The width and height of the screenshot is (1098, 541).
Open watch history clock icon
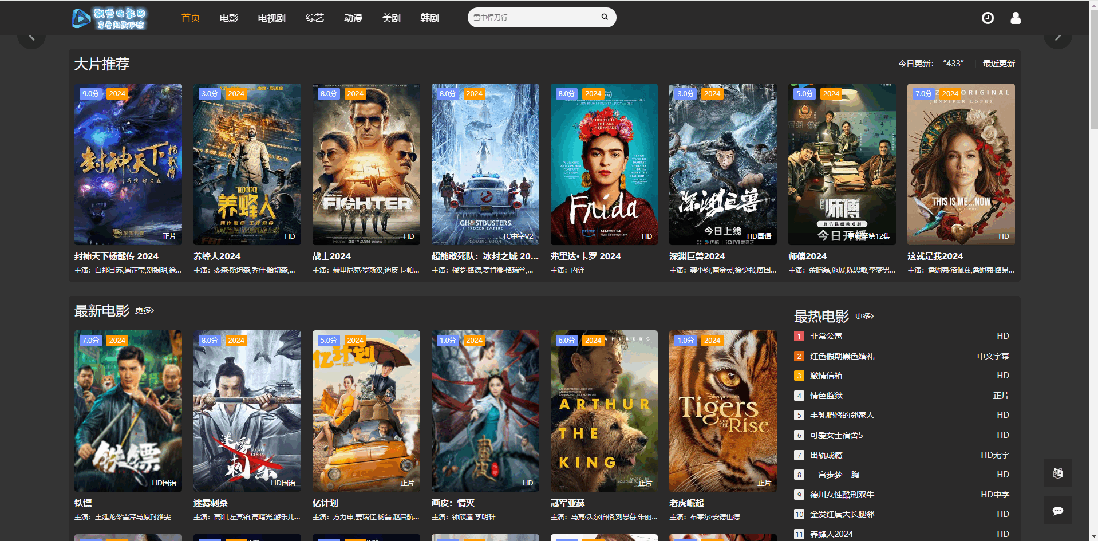(988, 18)
